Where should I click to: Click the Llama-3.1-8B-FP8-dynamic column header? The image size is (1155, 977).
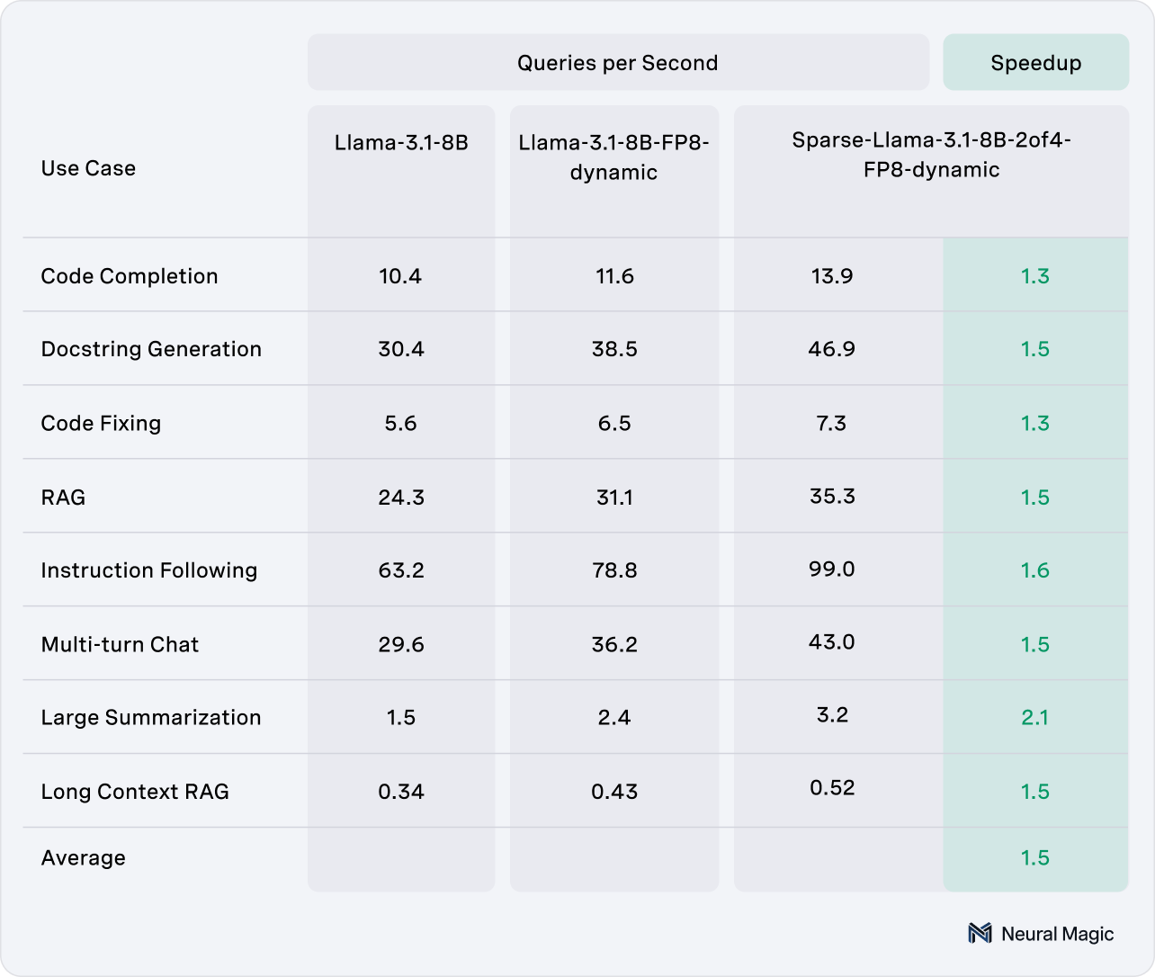pyautogui.click(x=614, y=157)
